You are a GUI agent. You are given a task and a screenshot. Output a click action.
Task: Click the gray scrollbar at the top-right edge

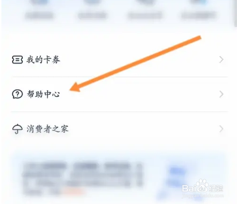point(236,13)
